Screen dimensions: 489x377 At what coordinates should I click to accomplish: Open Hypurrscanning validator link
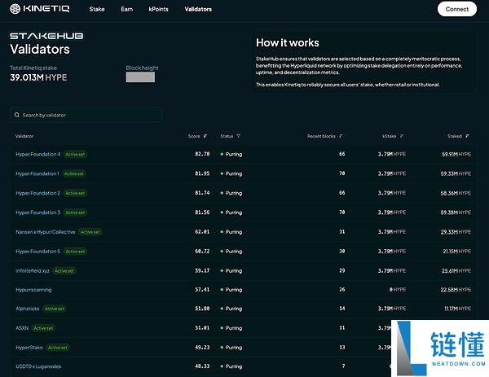click(33, 290)
